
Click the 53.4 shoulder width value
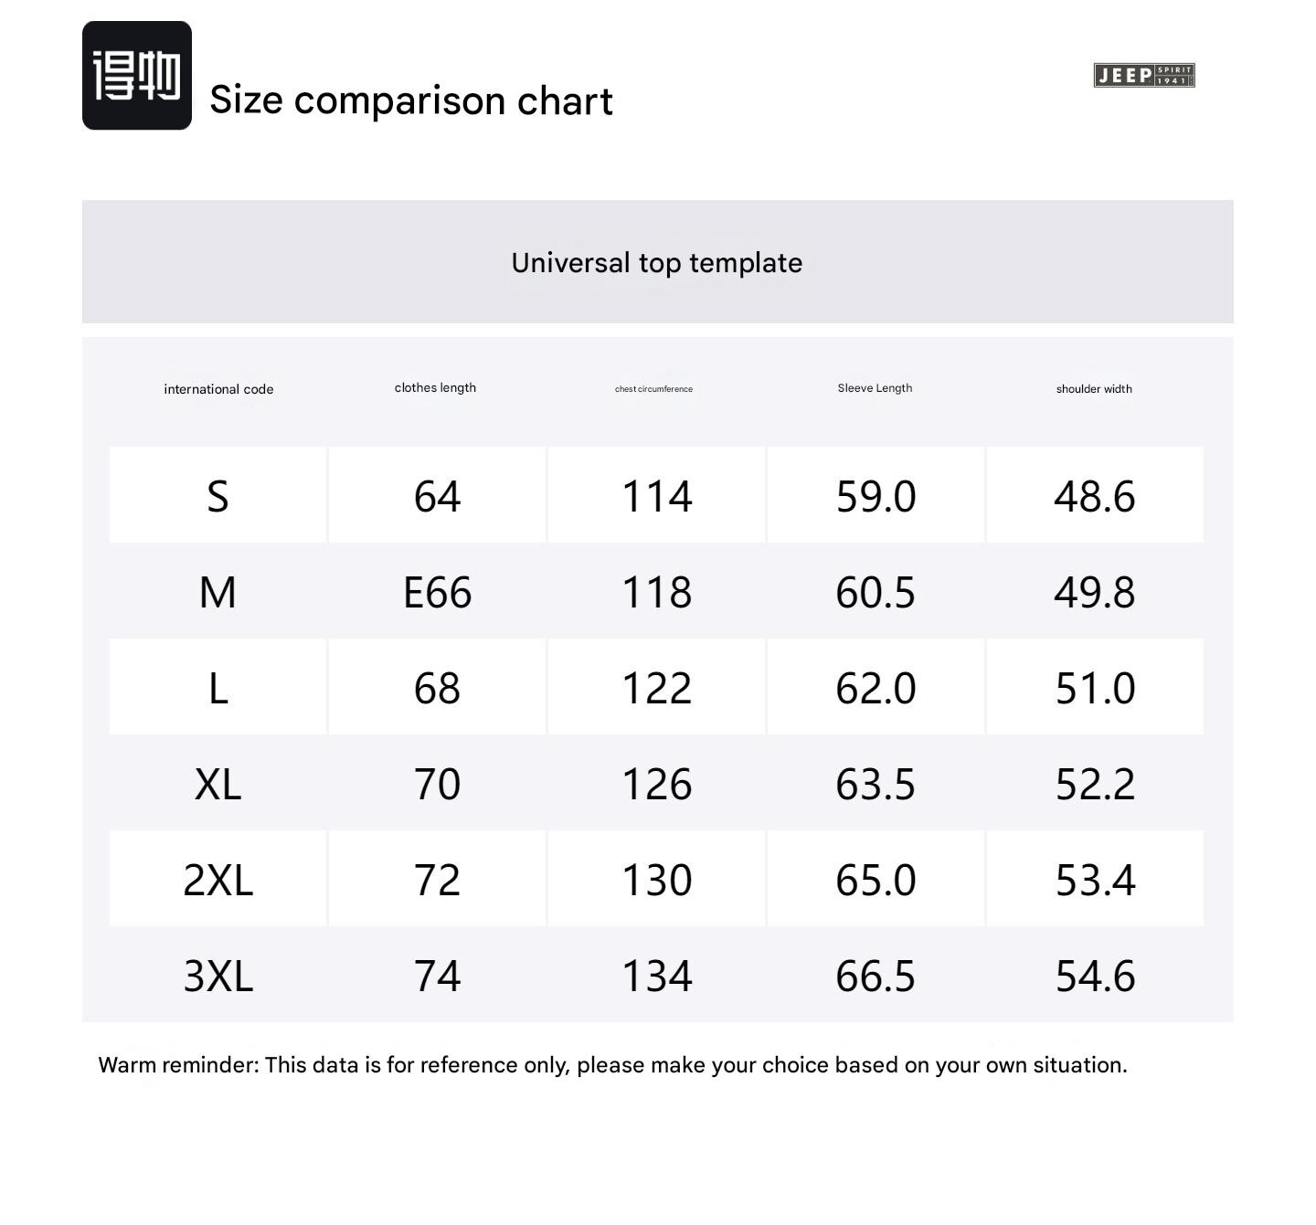pyautogui.click(x=1095, y=881)
